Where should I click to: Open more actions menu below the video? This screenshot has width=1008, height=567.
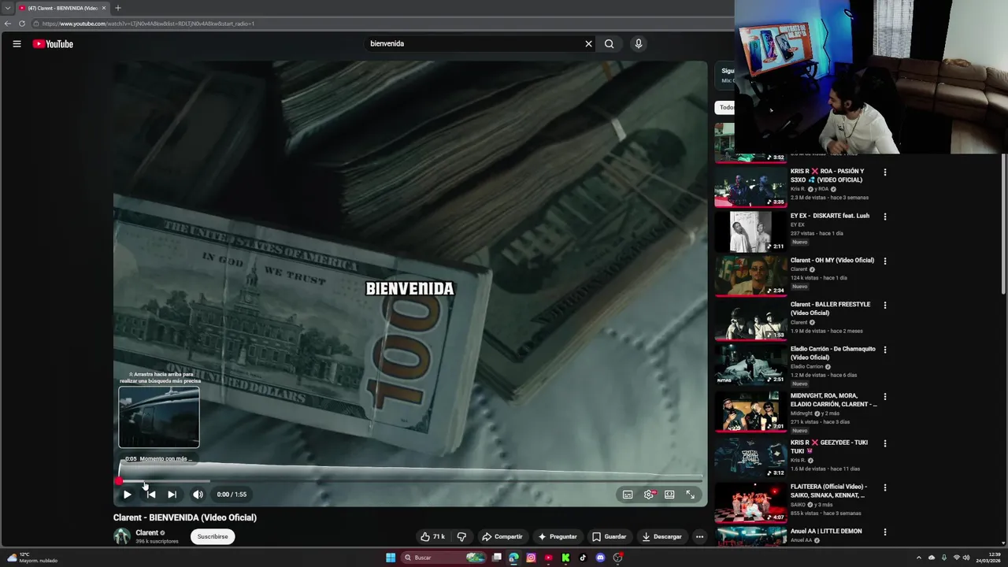coord(699,536)
